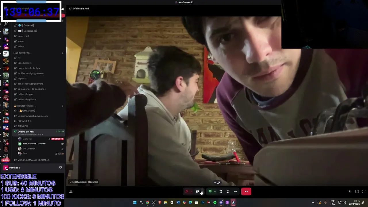The height and width of the screenshot is (207, 368).
Task: Show hidden system tray icons
Action: click(x=313, y=202)
